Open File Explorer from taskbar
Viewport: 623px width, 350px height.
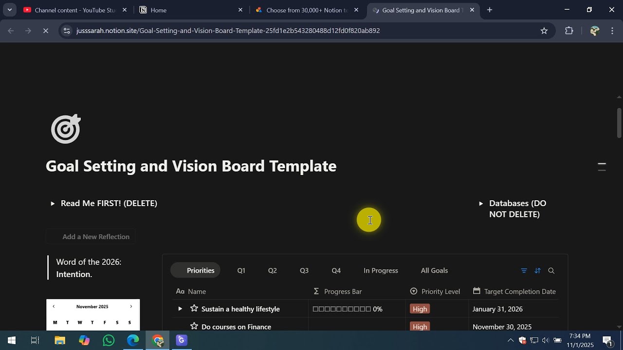coord(60,340)
